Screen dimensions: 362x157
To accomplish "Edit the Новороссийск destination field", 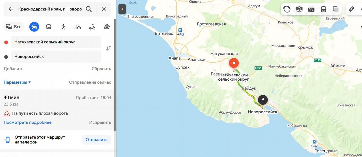I will pos(56,57).
